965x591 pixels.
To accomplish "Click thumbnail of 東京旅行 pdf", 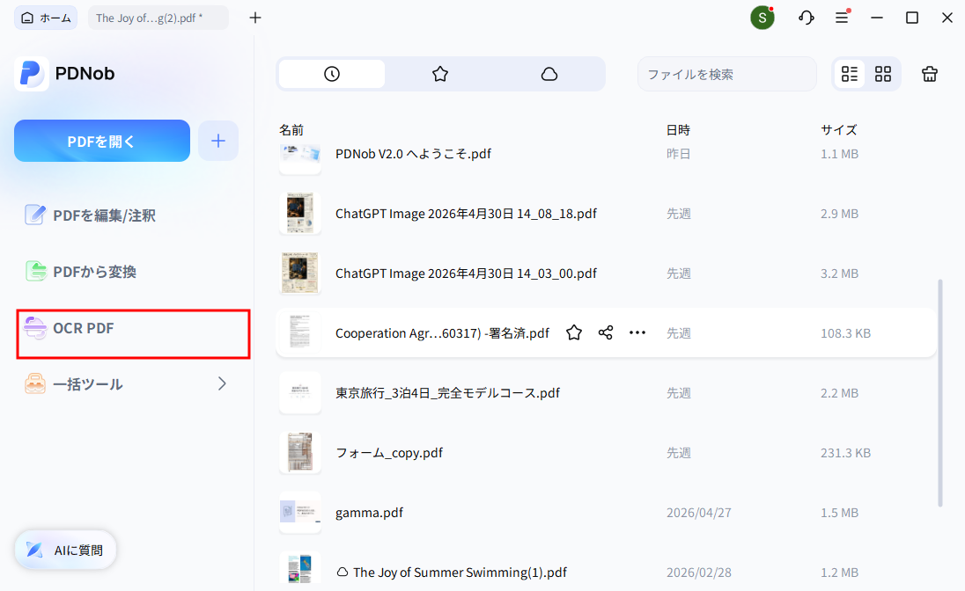I will pyautogui.click(x=300, y=392).
